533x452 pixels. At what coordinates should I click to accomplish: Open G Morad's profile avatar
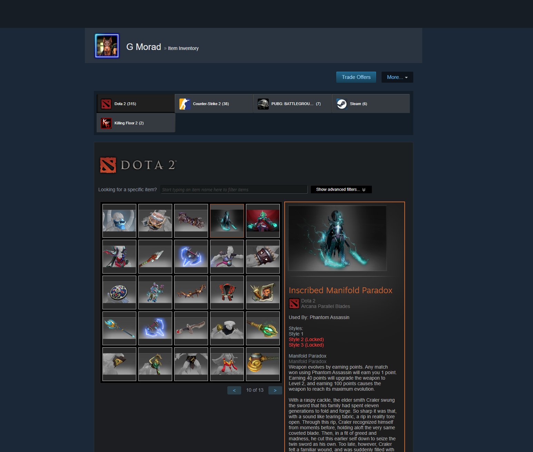[x=107, y=46]
